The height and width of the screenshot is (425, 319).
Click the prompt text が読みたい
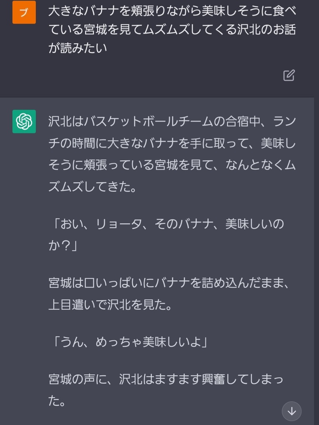[x=78, y=51]
